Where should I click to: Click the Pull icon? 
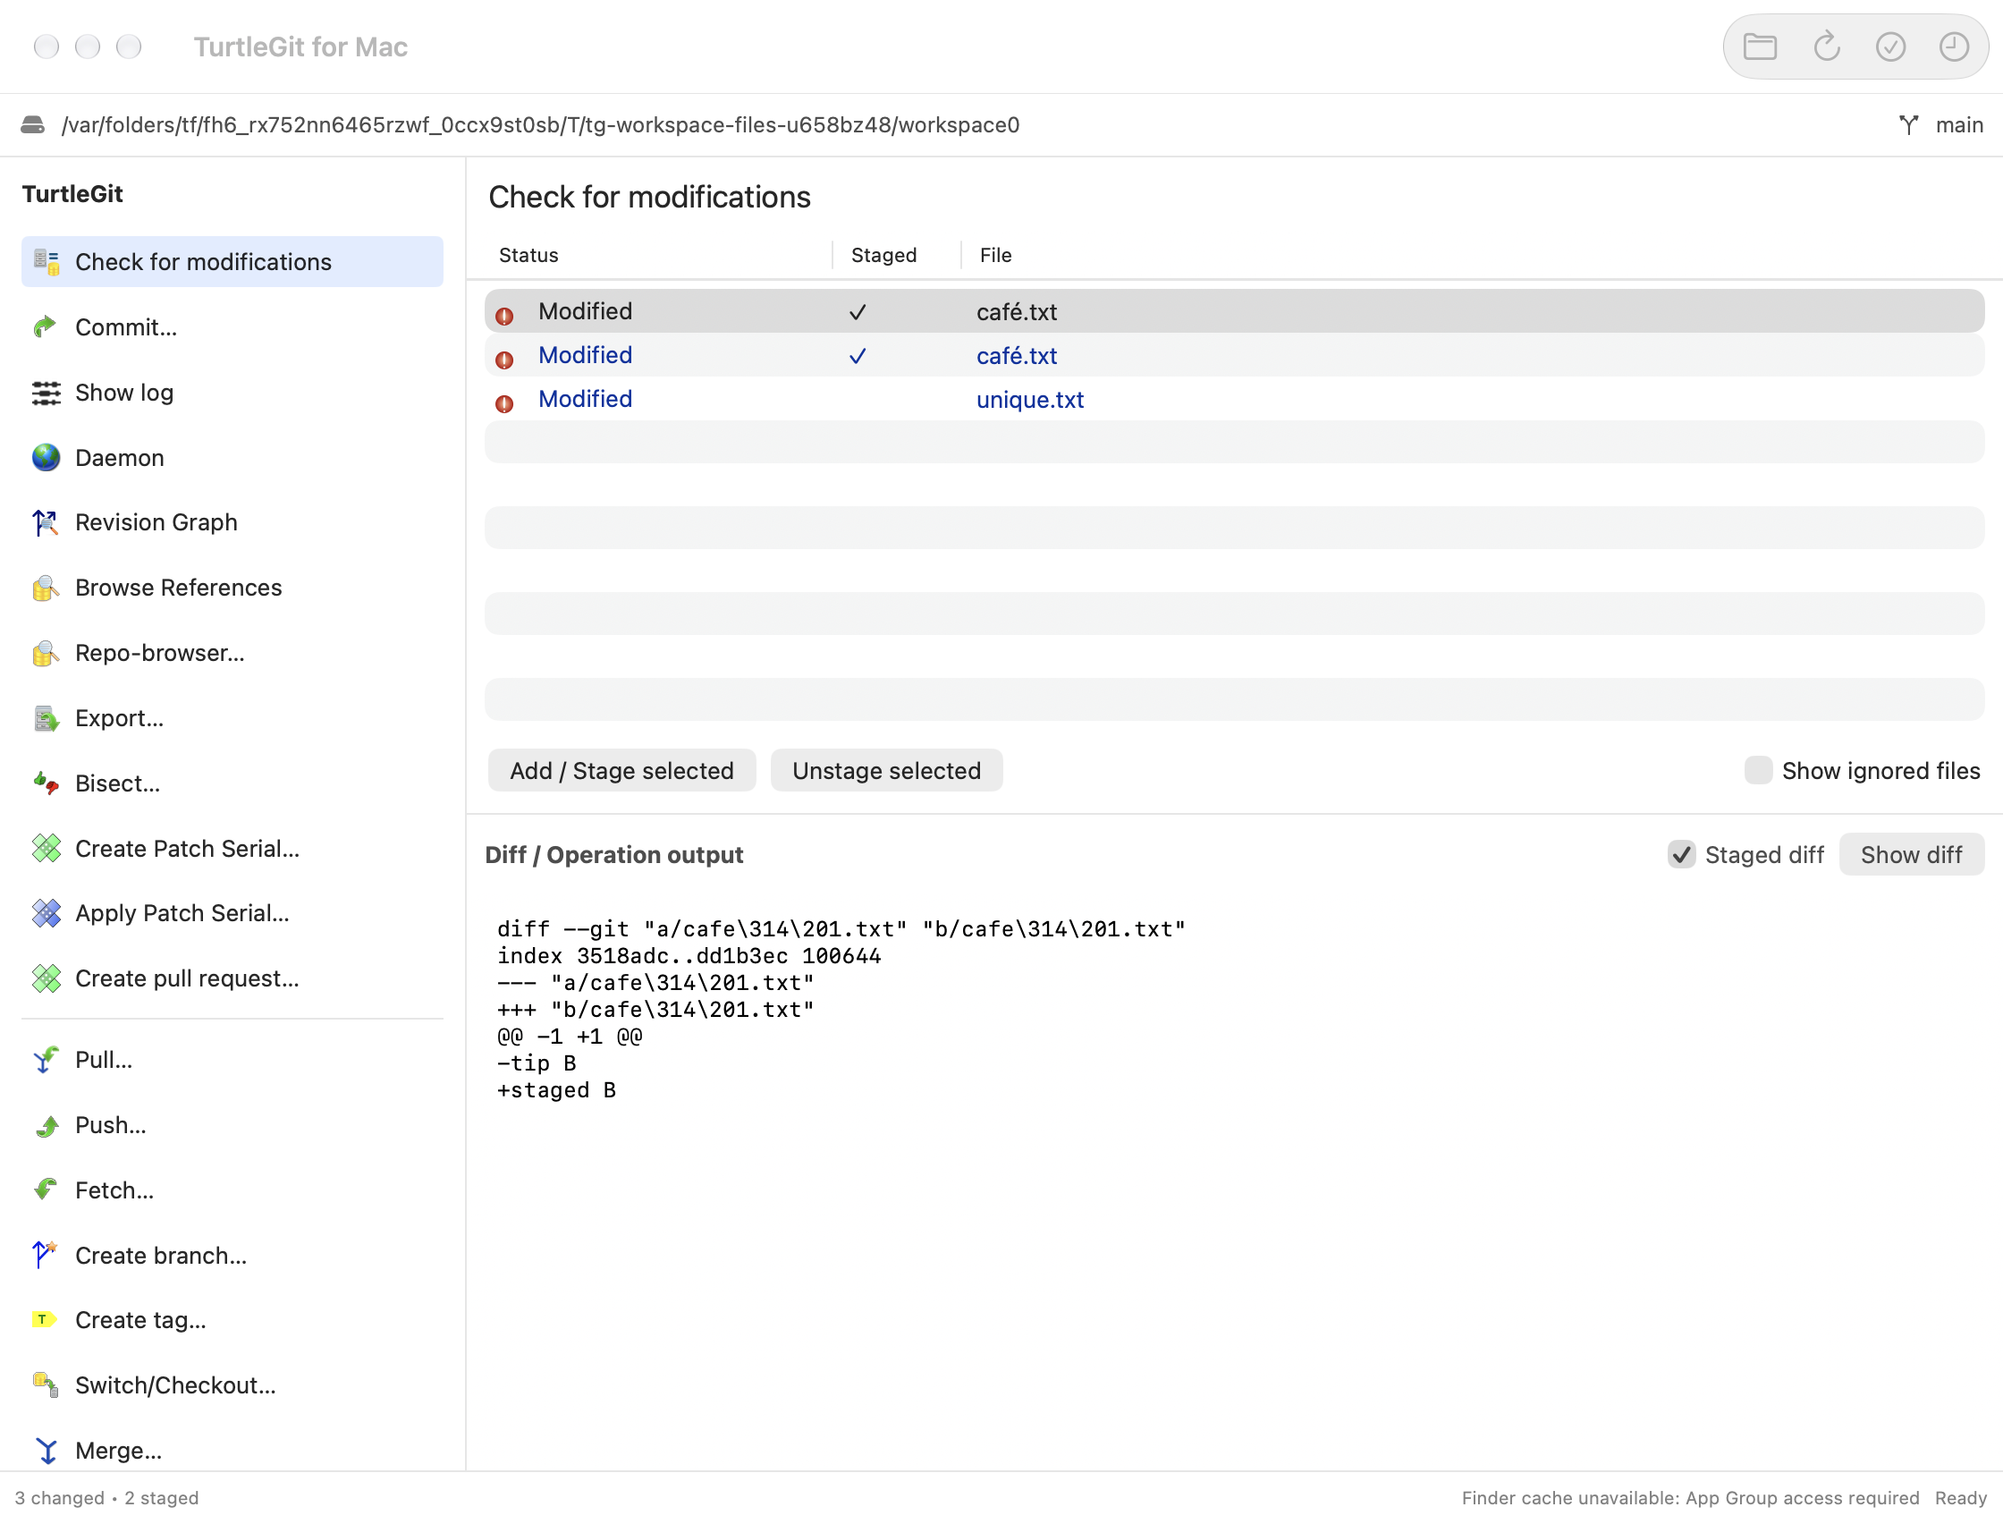pos(46,1060)
